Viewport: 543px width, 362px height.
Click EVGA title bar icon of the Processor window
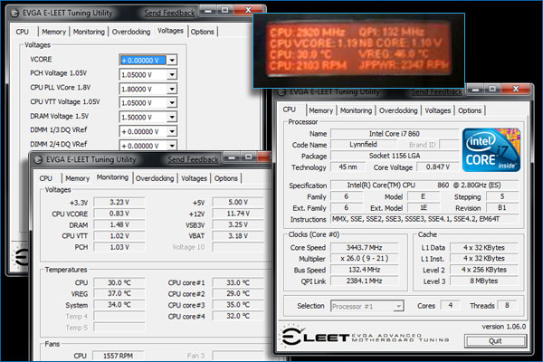(281, 92)
